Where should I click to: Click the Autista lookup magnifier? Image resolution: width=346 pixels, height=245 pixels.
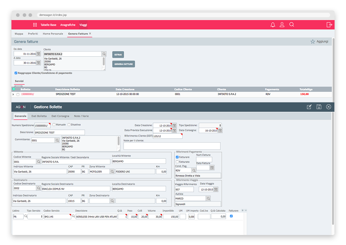[x=208, y=198]
